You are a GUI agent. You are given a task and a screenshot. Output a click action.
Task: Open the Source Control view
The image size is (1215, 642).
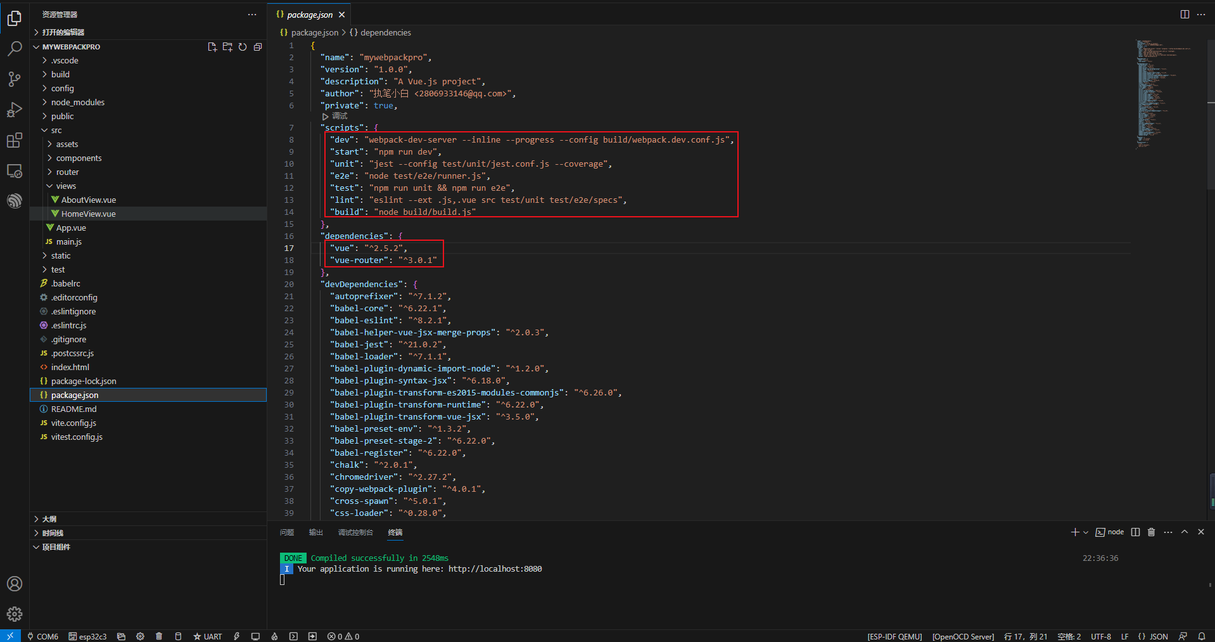tap(14, 79)
